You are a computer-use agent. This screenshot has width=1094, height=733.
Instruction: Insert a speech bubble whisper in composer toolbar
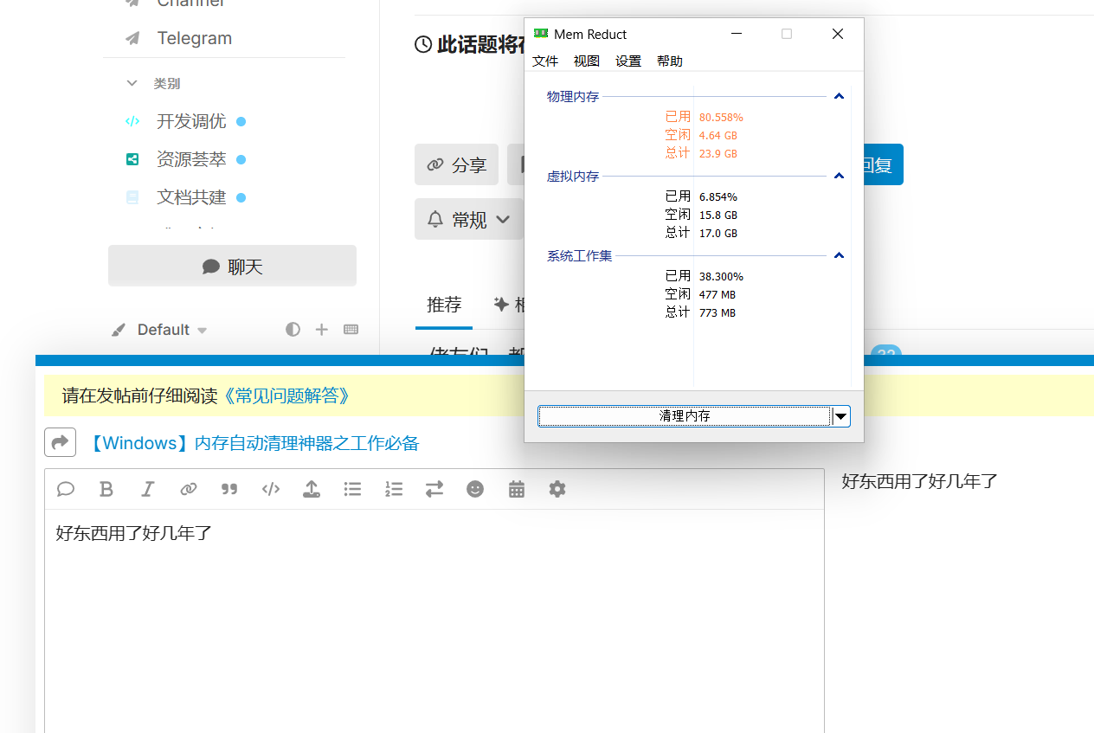(x=66, y=489)
